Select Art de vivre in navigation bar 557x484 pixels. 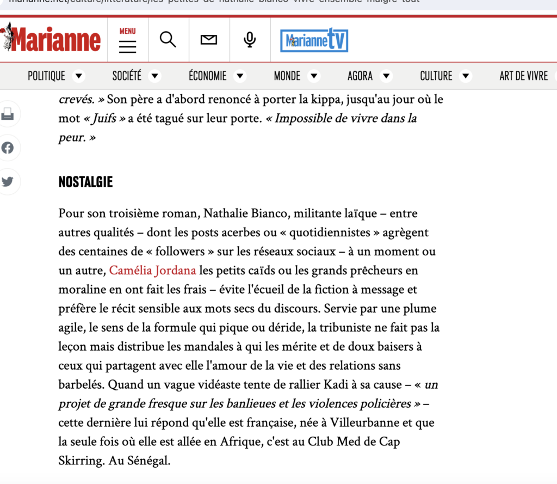[523, 76]
